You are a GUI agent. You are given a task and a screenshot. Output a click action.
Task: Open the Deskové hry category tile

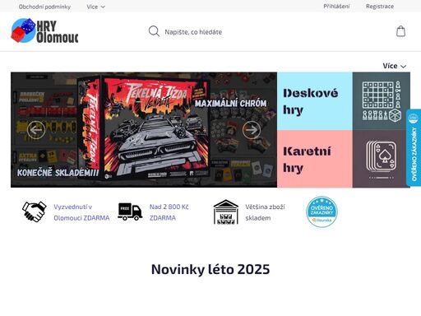click(315, 101)
